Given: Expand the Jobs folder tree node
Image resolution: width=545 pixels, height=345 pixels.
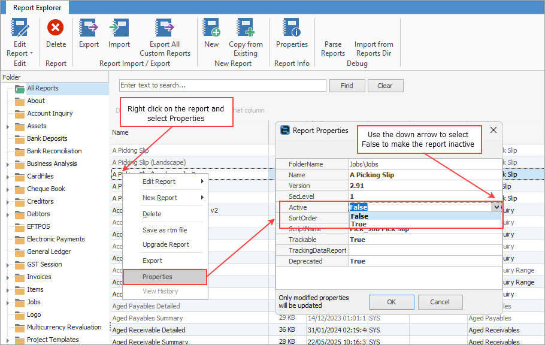Looking at the screenshot, I should click(8, 302).
